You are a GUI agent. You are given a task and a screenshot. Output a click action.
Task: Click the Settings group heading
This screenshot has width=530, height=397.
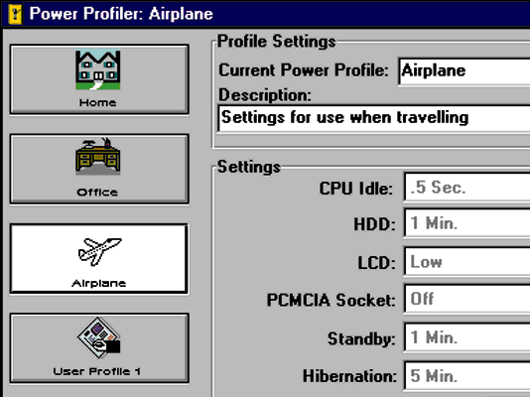coord(249,167)
